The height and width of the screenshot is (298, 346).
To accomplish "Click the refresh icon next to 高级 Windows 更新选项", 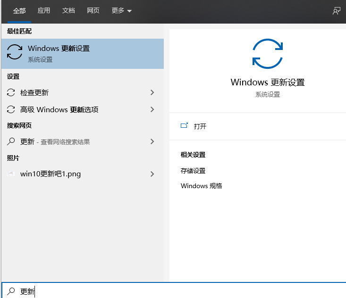I will pos(12,110).
